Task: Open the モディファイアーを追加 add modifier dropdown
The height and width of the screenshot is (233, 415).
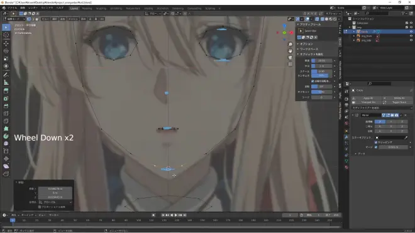Action: tap(382, 108)
